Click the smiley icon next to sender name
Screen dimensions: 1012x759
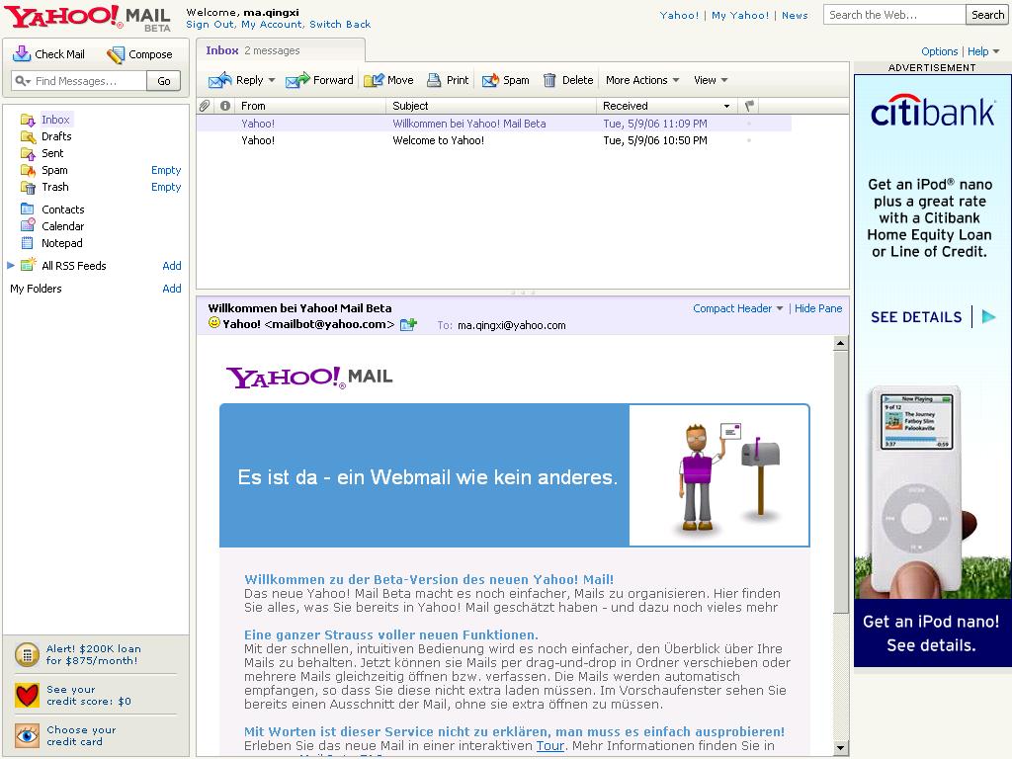coord(214,323)
